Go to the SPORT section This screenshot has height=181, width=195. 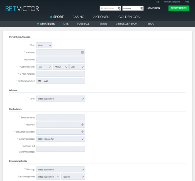[x=58, y=17]
